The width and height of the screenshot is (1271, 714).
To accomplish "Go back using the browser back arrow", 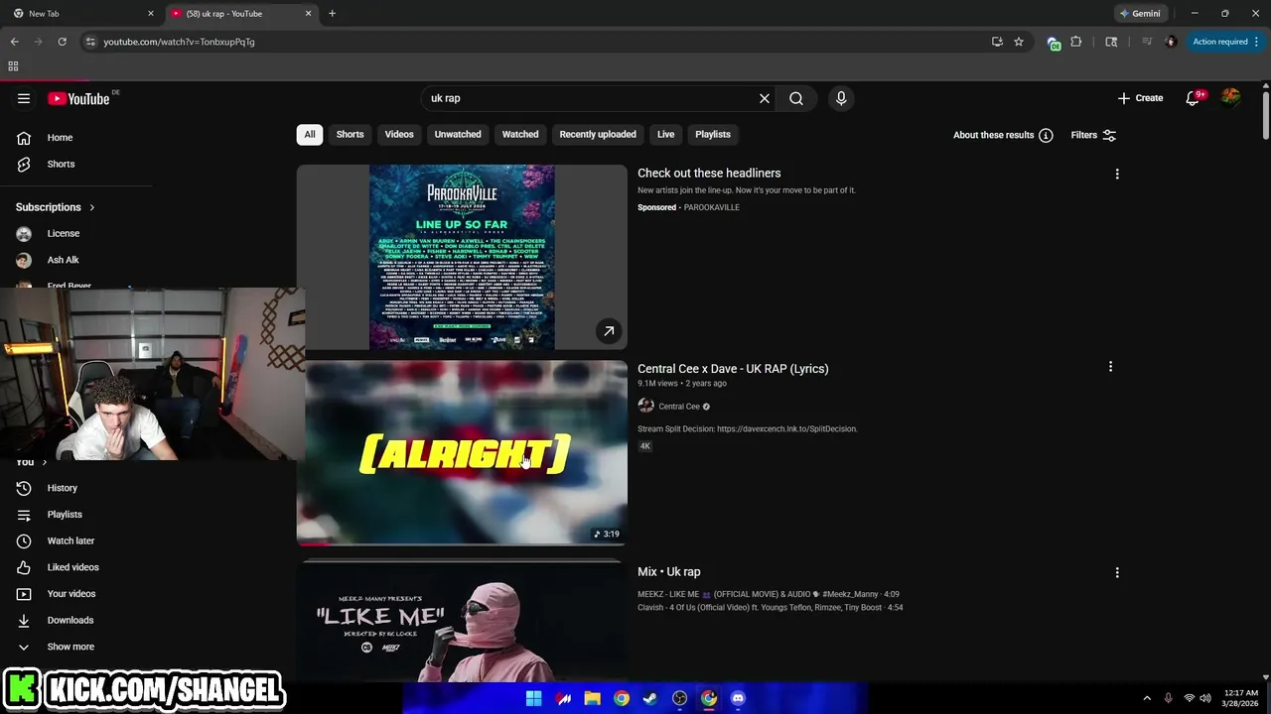I will tap(14, 42).
